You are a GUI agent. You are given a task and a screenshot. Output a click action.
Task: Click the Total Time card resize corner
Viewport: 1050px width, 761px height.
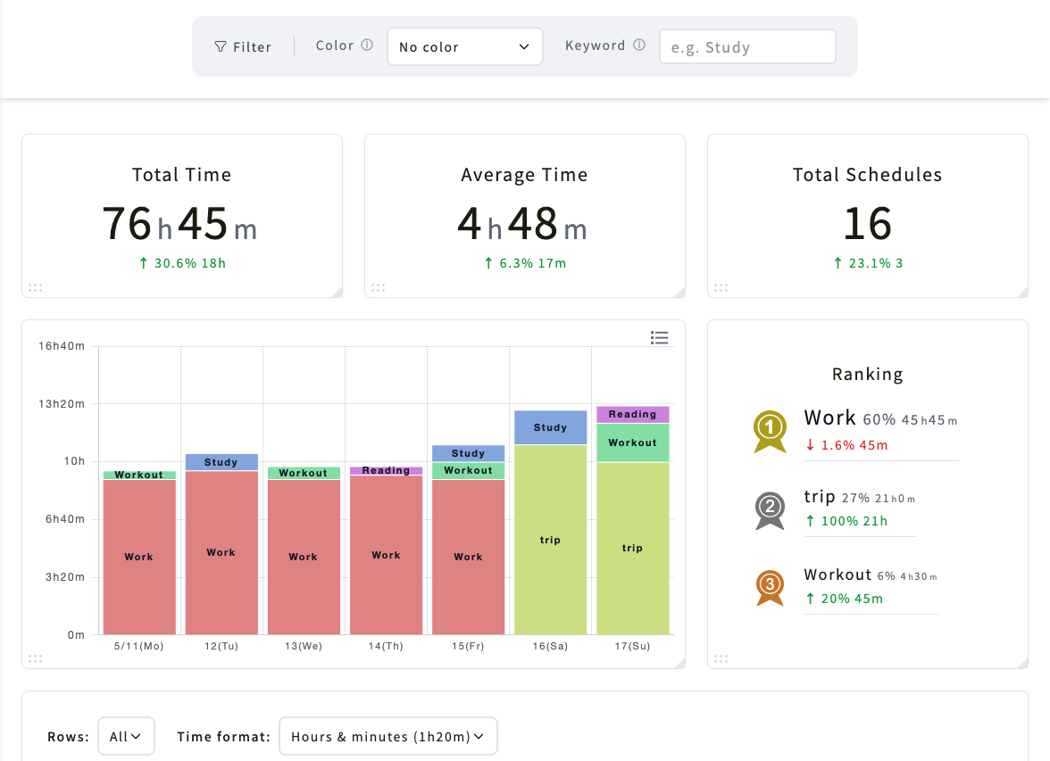[337, 292]
